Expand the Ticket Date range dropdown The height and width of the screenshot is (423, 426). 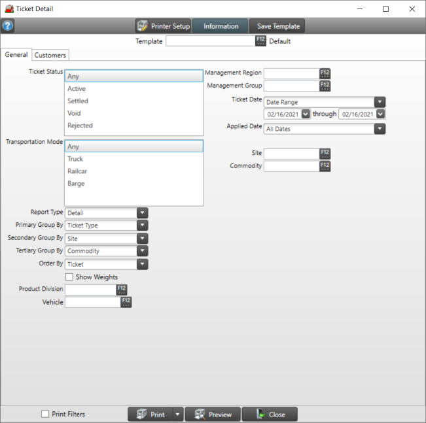point(379,102)
